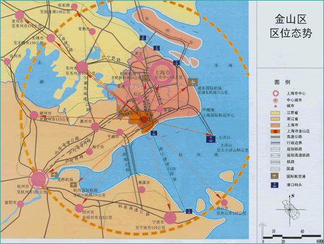
Task: Click the 港口码头 anchor icon in the legend
Action: point(275,185)
